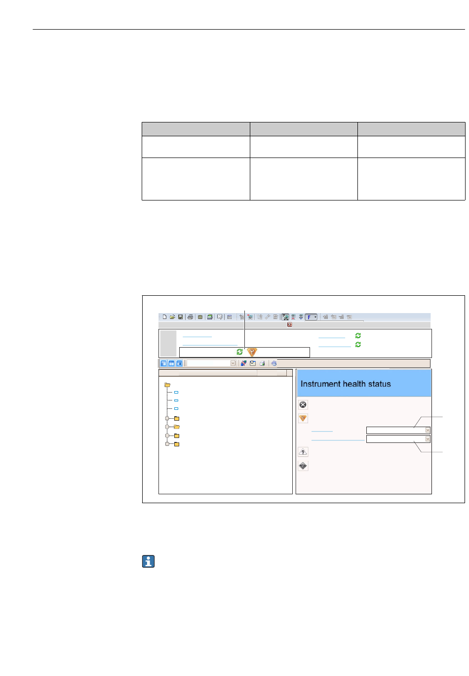Click the clock-like icon in secondary toolbar
469x676 pixels.
coord(252,363)
